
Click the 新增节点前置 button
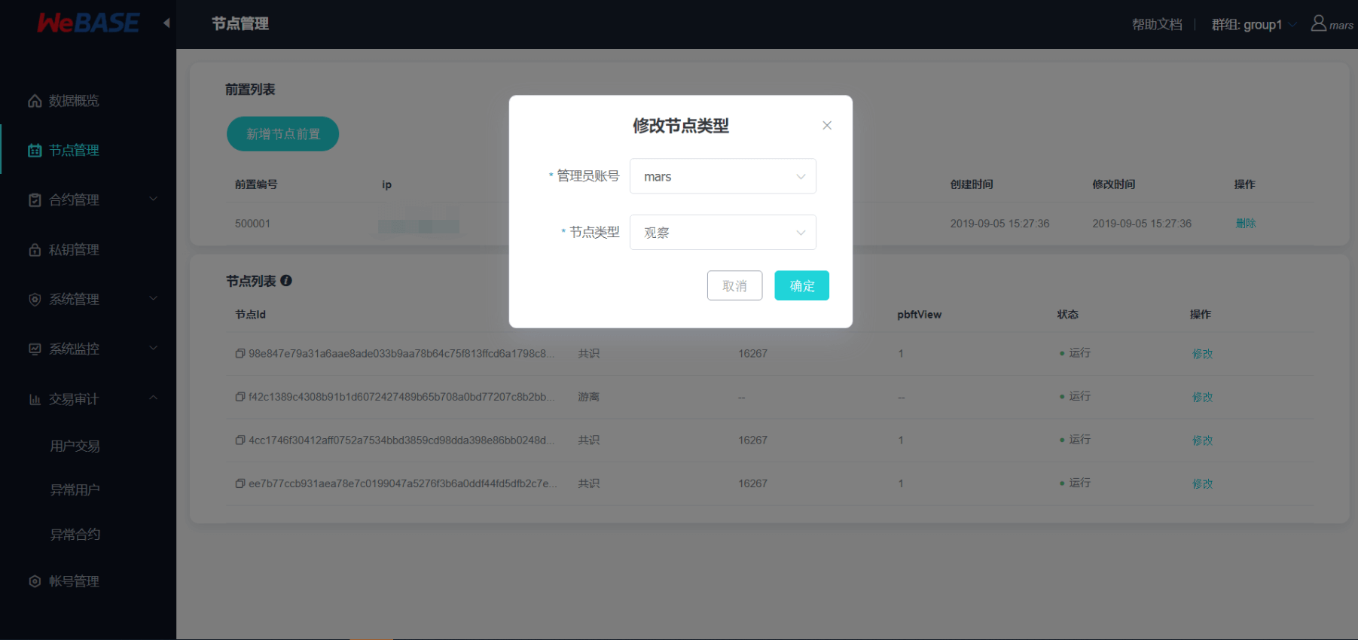pos(282,134)
